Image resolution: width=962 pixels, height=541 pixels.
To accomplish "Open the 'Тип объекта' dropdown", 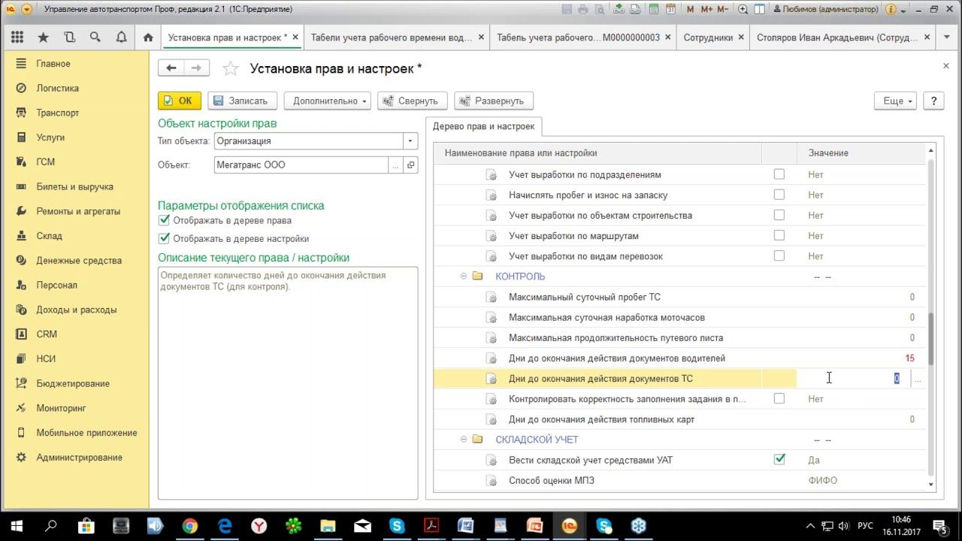I will (x=410, y=141).
